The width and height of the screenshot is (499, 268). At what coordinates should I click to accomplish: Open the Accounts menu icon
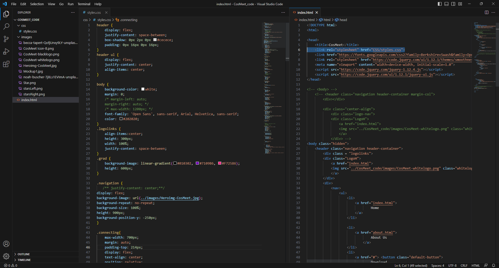(6, 244)
